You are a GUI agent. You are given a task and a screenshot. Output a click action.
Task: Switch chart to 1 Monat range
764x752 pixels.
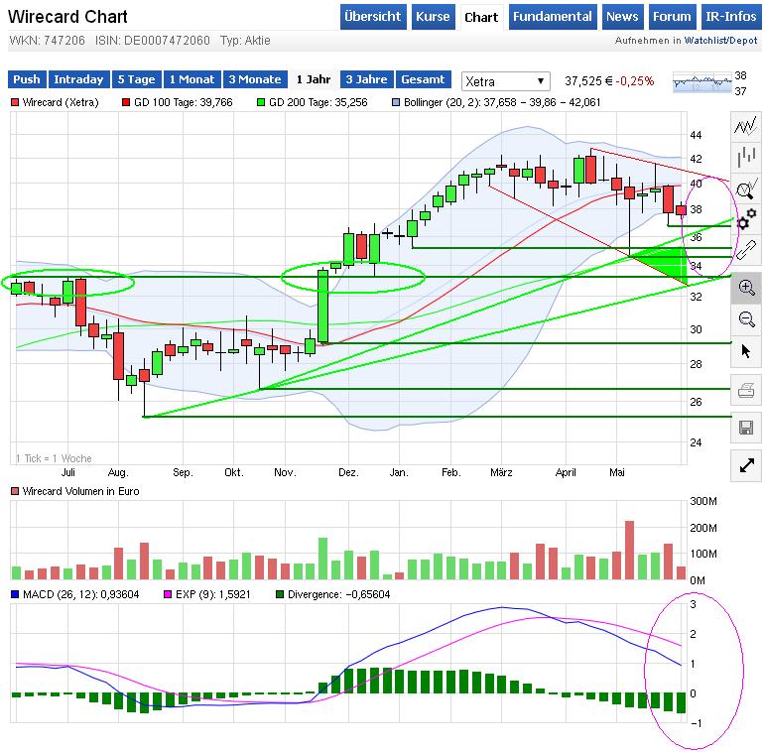pyautogui.click(x=191, y=79)
